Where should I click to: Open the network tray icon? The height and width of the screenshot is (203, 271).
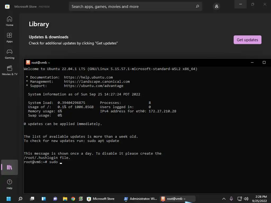240,199
